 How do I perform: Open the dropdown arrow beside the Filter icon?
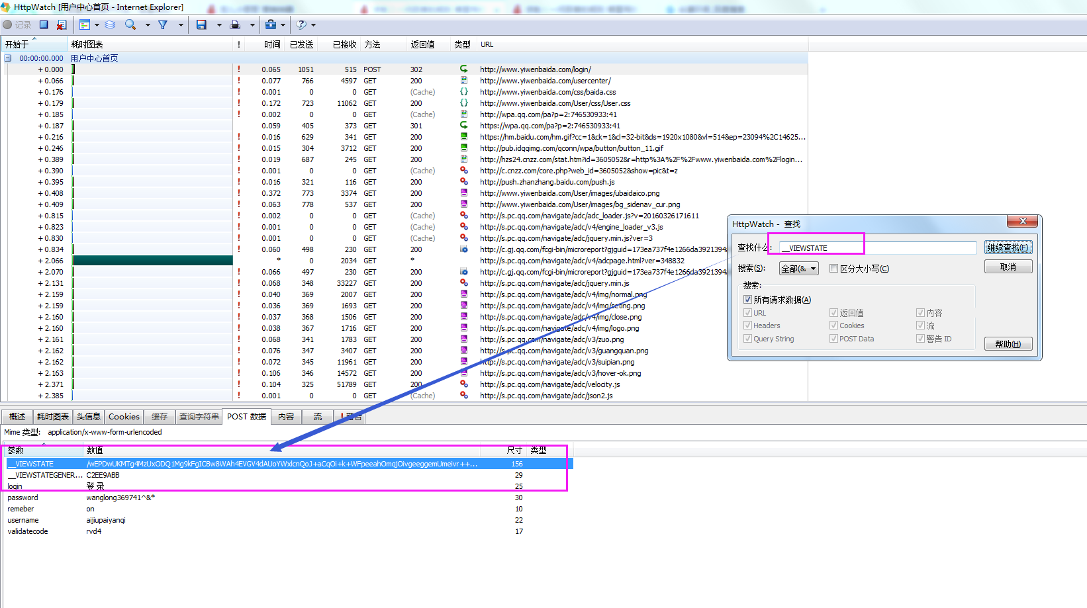pos(181,25)
